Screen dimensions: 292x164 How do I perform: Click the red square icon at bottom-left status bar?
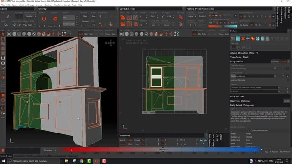point(3,150)
